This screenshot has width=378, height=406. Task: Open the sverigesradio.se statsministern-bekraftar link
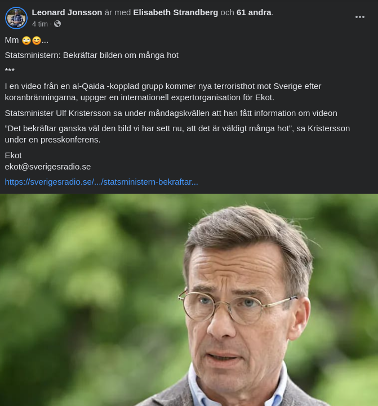101,182
